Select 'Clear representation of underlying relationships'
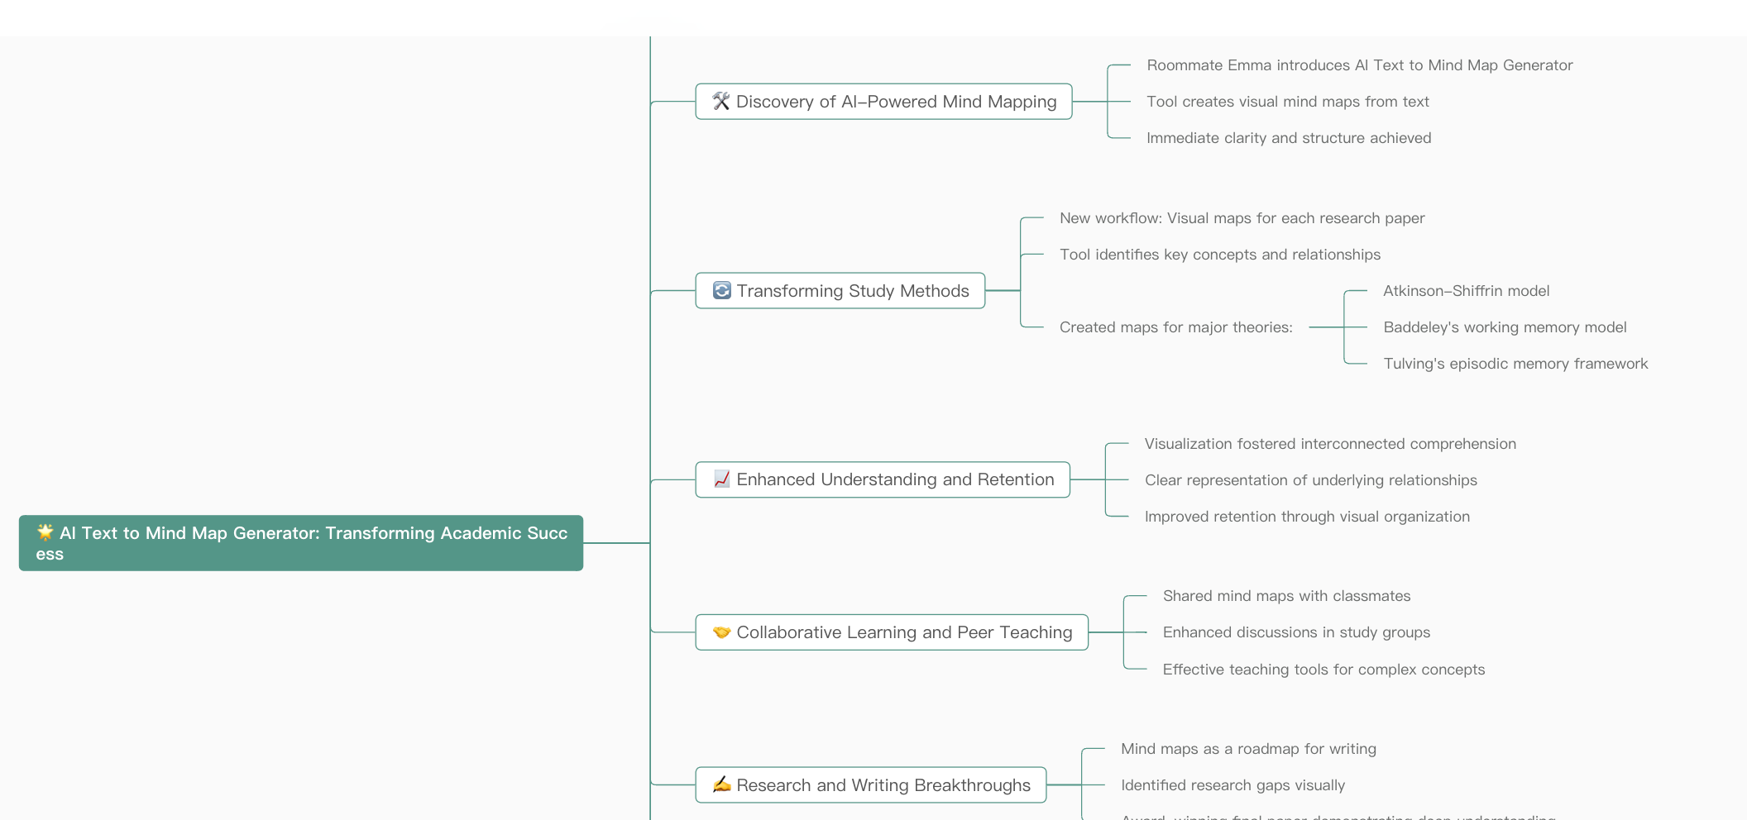Image resolution: width=1747 pixels, height=820 pixels. tap(1311, 480)
